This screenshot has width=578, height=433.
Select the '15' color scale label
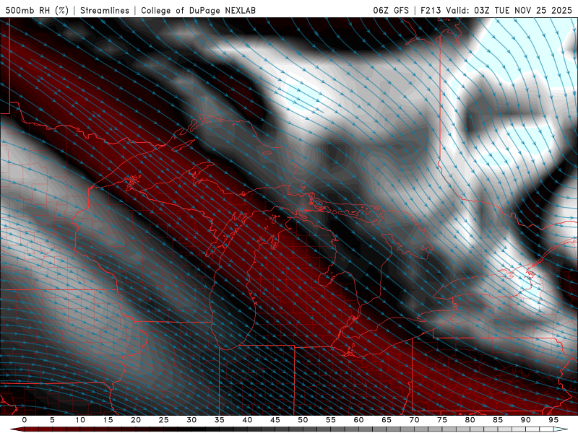pos(108,420)
